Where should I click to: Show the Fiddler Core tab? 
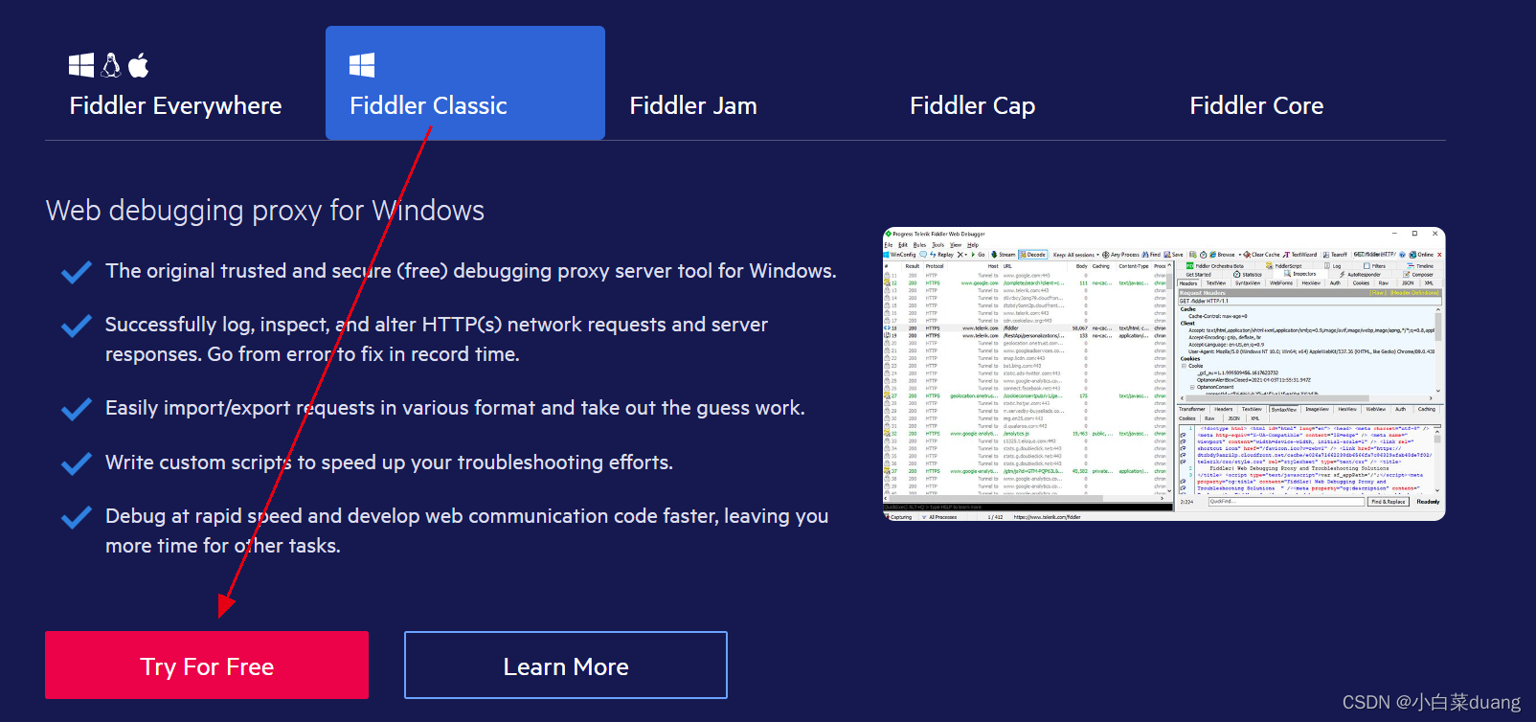(1256, 105)
